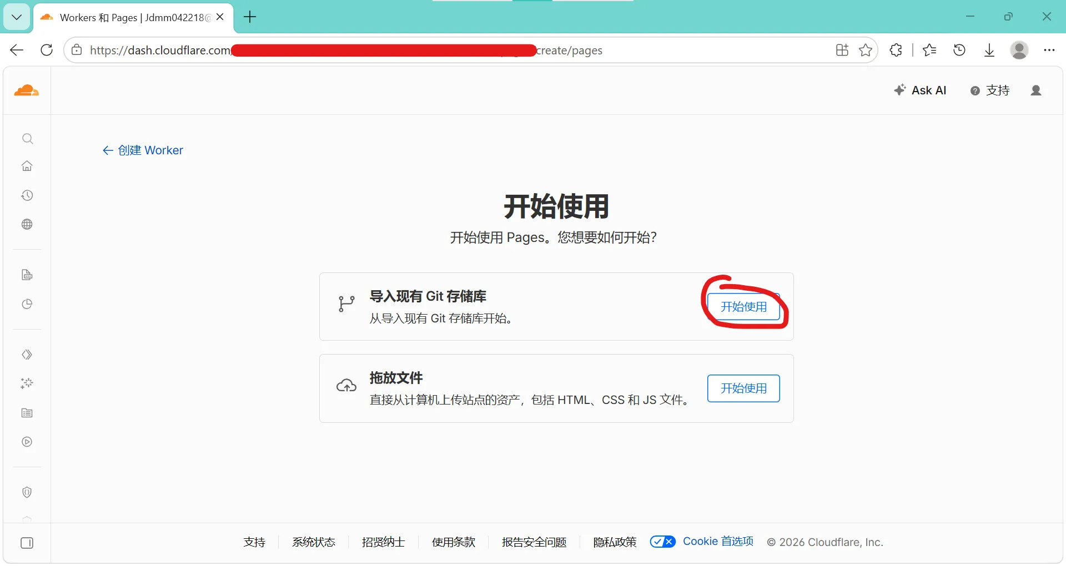Close the Workers 和 Pages tab
1066x566 pixels.
(x=220, y=17)
